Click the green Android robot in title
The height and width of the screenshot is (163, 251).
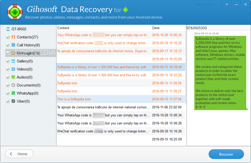point(125,10)
